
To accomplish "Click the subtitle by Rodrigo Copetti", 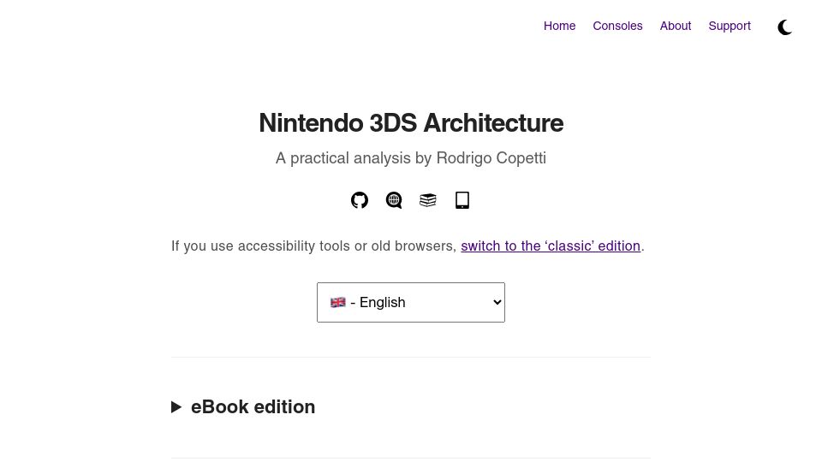I will (x=411, y=158).
